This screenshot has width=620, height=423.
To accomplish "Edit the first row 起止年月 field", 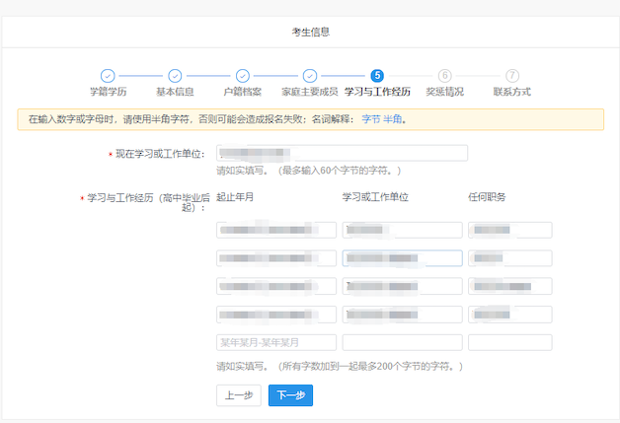I will coord(276,230).
